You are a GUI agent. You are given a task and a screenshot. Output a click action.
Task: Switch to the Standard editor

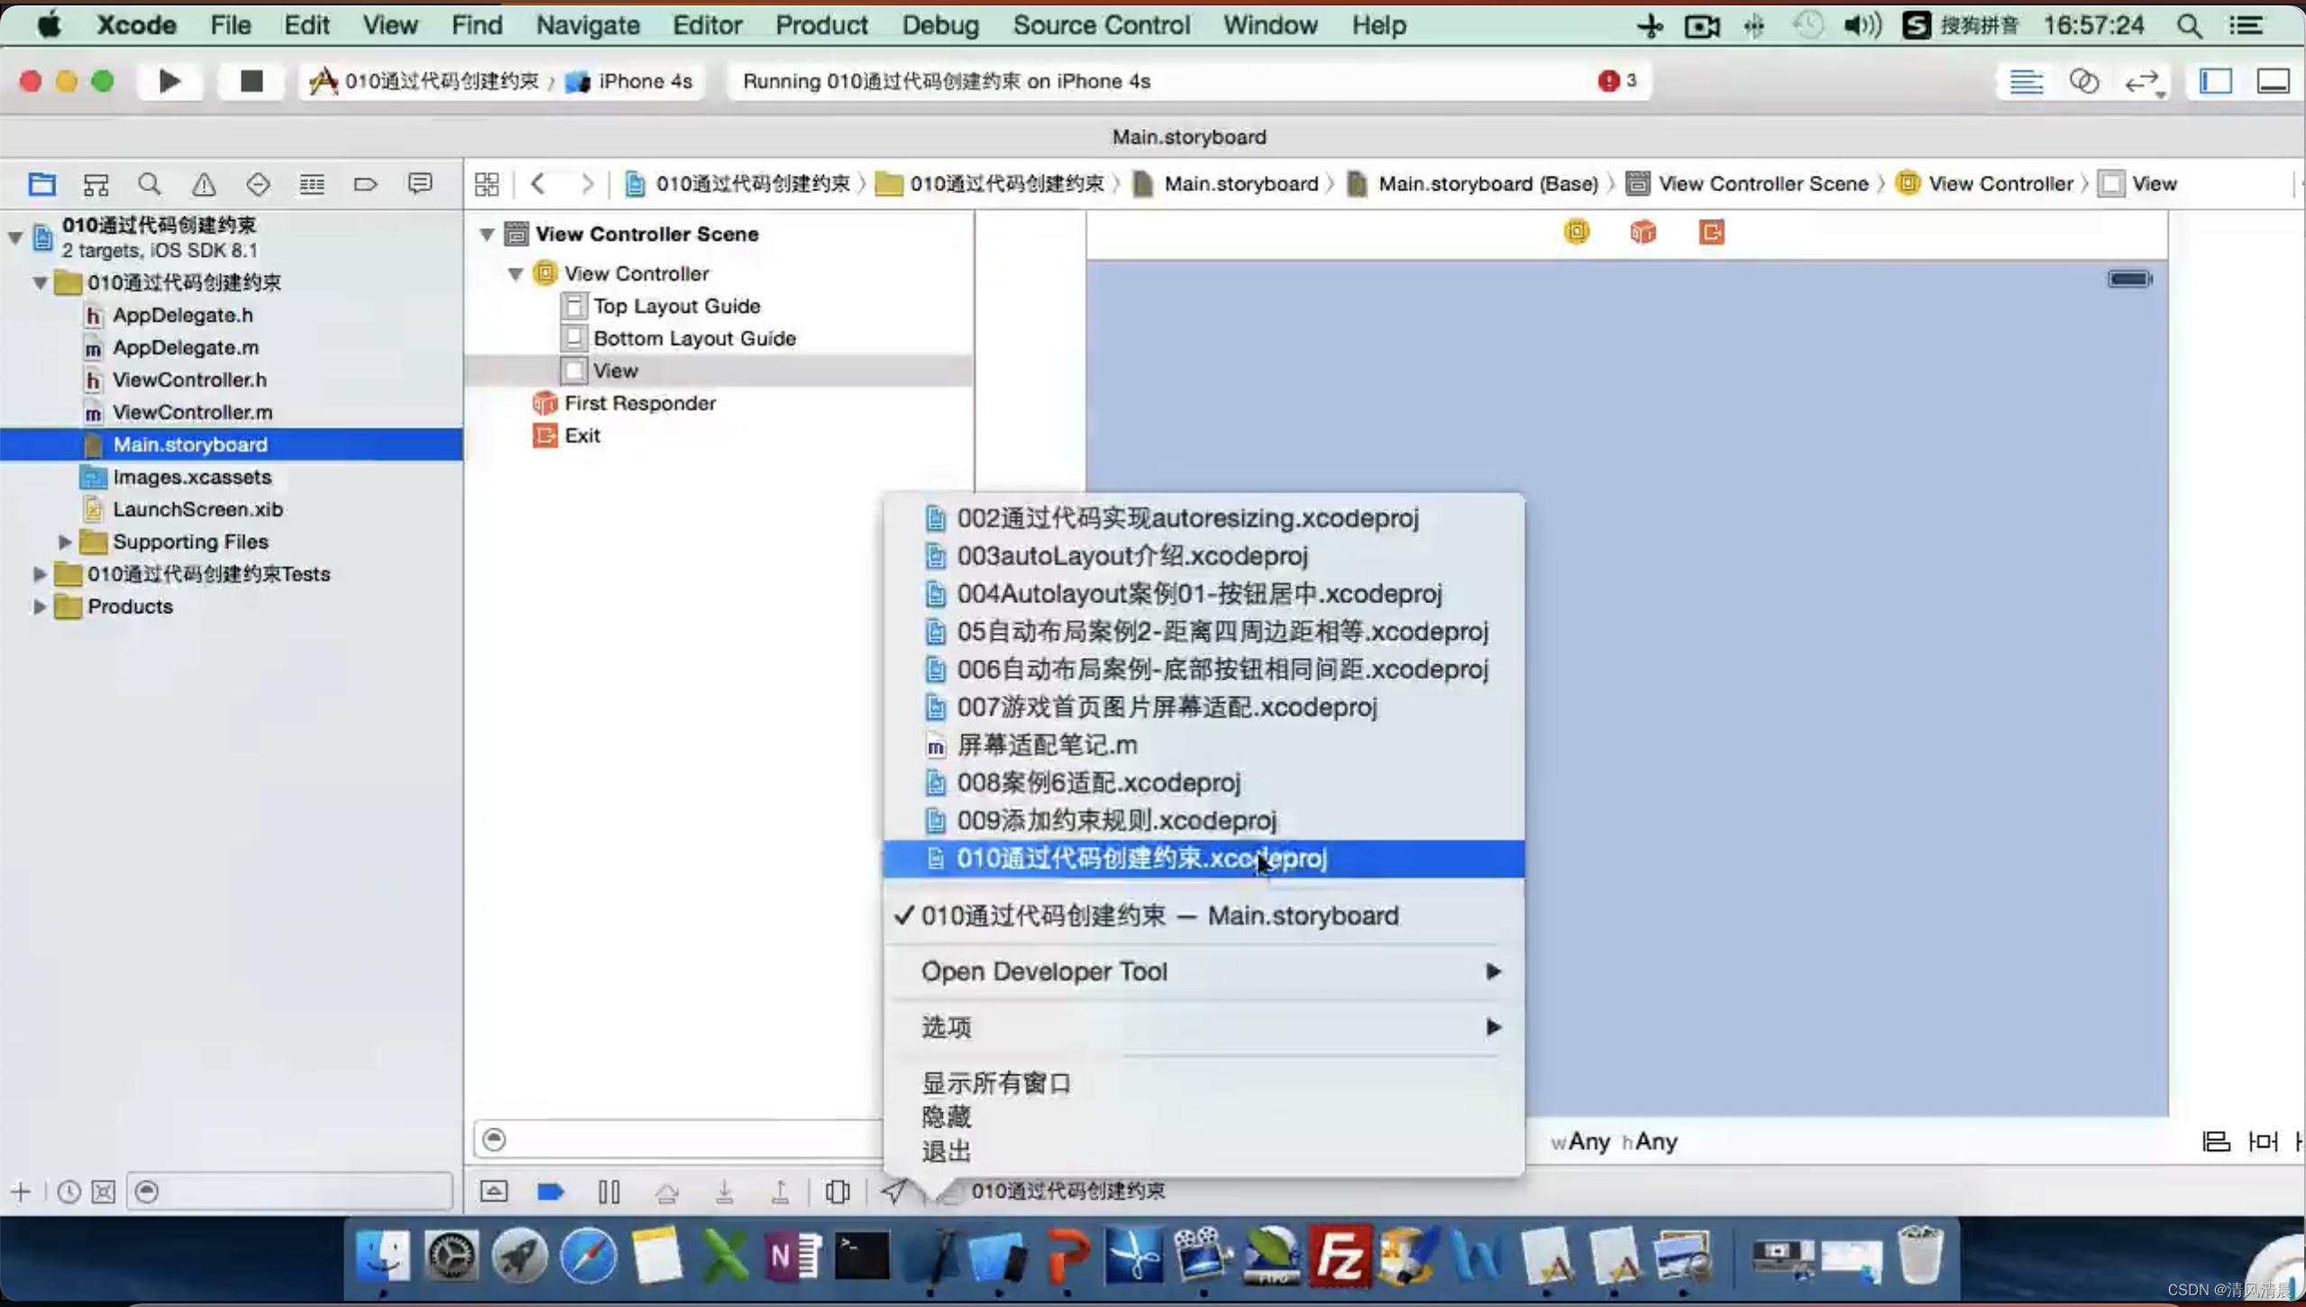click(x=2027, y=81)
